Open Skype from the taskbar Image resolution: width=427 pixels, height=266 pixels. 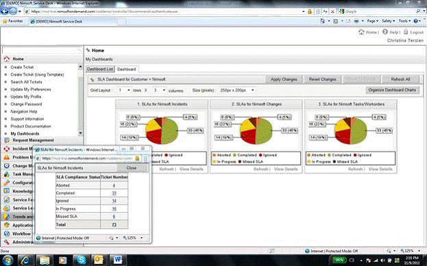pos(81,260)
